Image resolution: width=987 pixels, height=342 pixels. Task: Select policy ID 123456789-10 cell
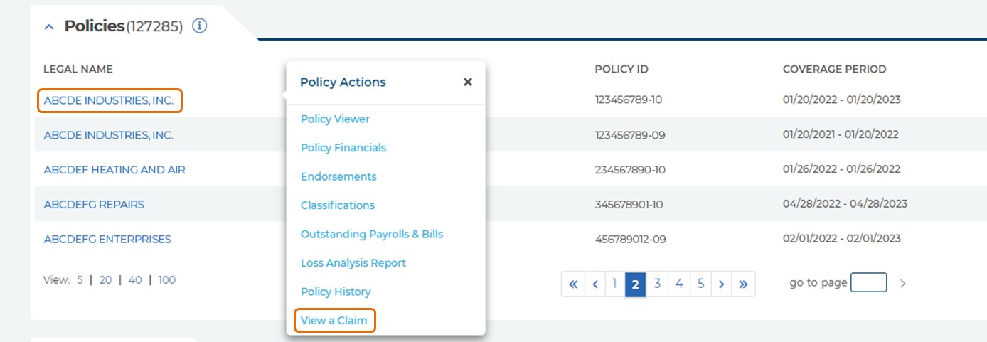pos(629,100)
